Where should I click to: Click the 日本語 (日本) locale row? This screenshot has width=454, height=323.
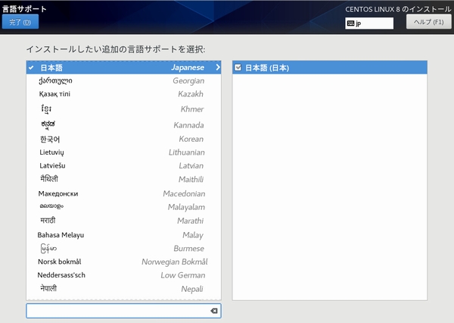tap(330, 67)
